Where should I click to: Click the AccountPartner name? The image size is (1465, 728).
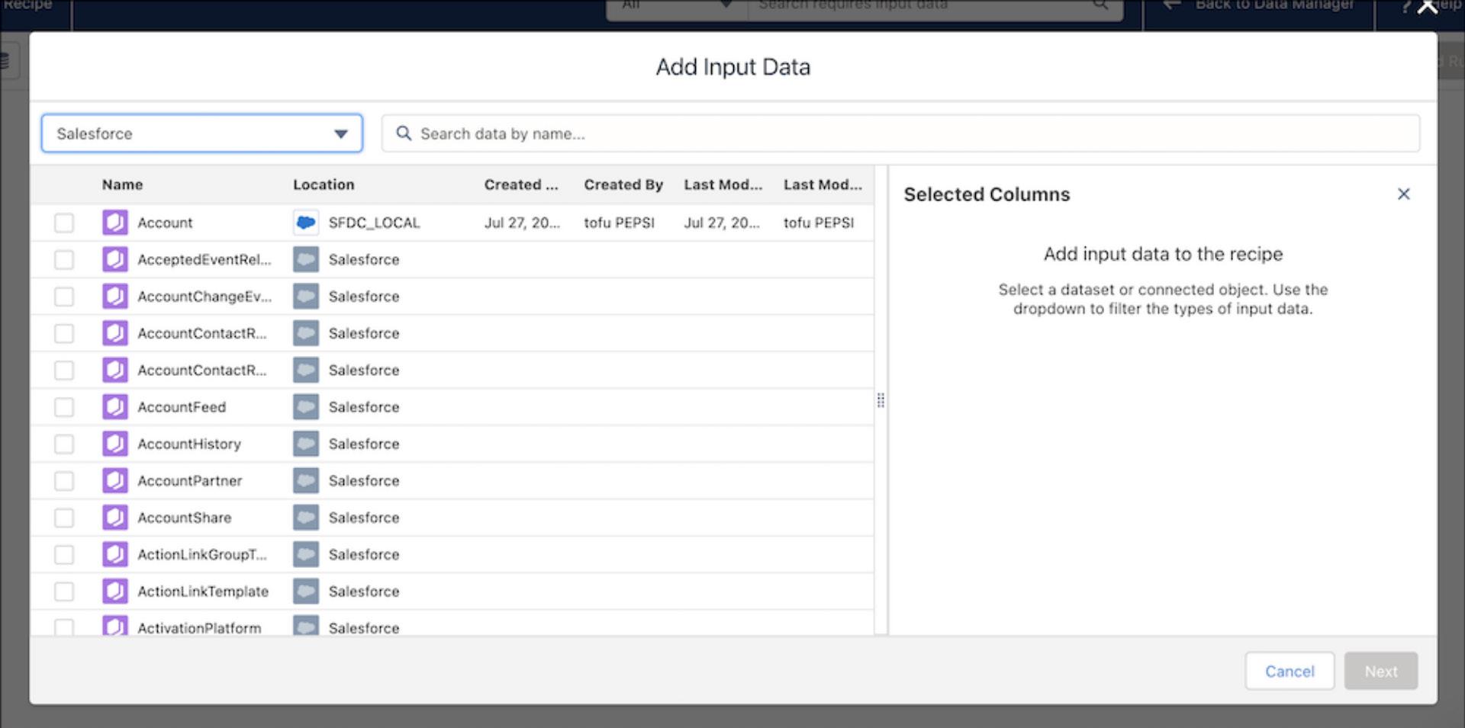(x=190, y=481)
